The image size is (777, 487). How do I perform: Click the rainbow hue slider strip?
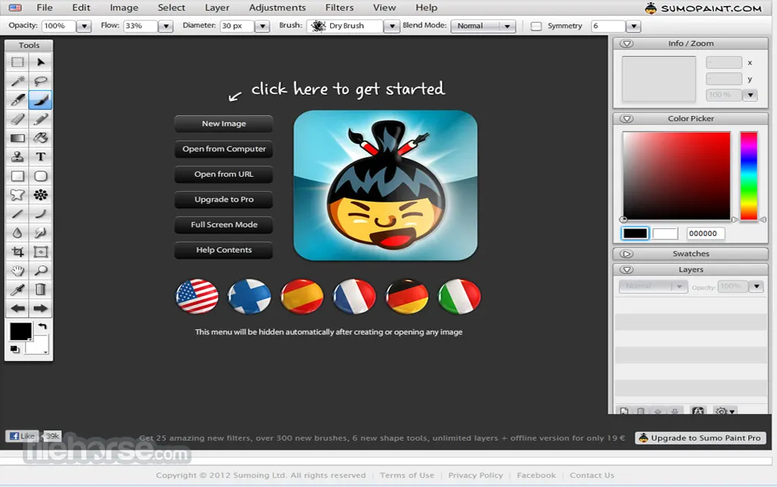(748, 176)
